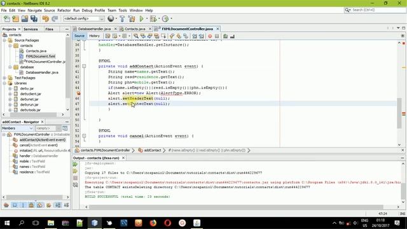Image resolution: width=407 pixels, height=229 pixels.
Task: Select cancel(ActionEvent event) in Navigator
Action: point(38,145)
